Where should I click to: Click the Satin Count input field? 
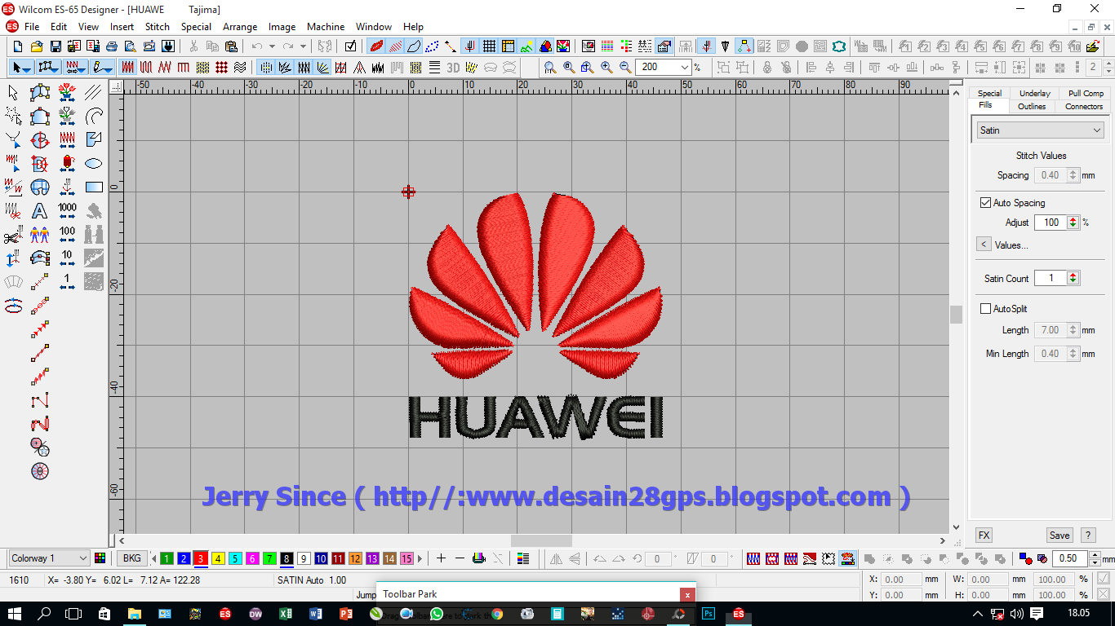[x=1051, y=278]
